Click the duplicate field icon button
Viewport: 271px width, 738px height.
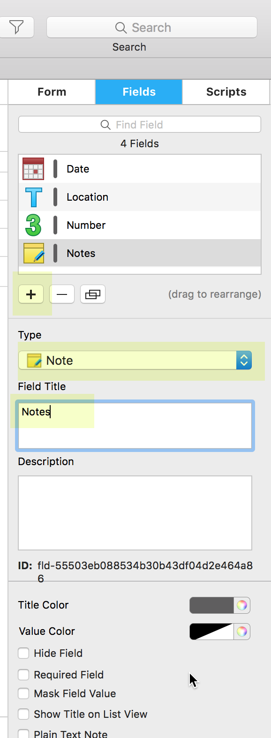click(x=93, y=294)
